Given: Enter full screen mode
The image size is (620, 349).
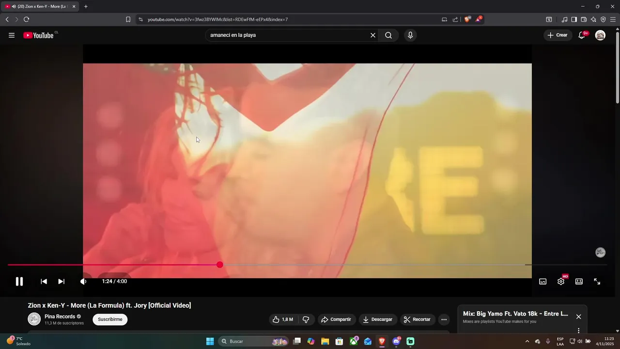Looking at the screenshot, I should 597,282.
